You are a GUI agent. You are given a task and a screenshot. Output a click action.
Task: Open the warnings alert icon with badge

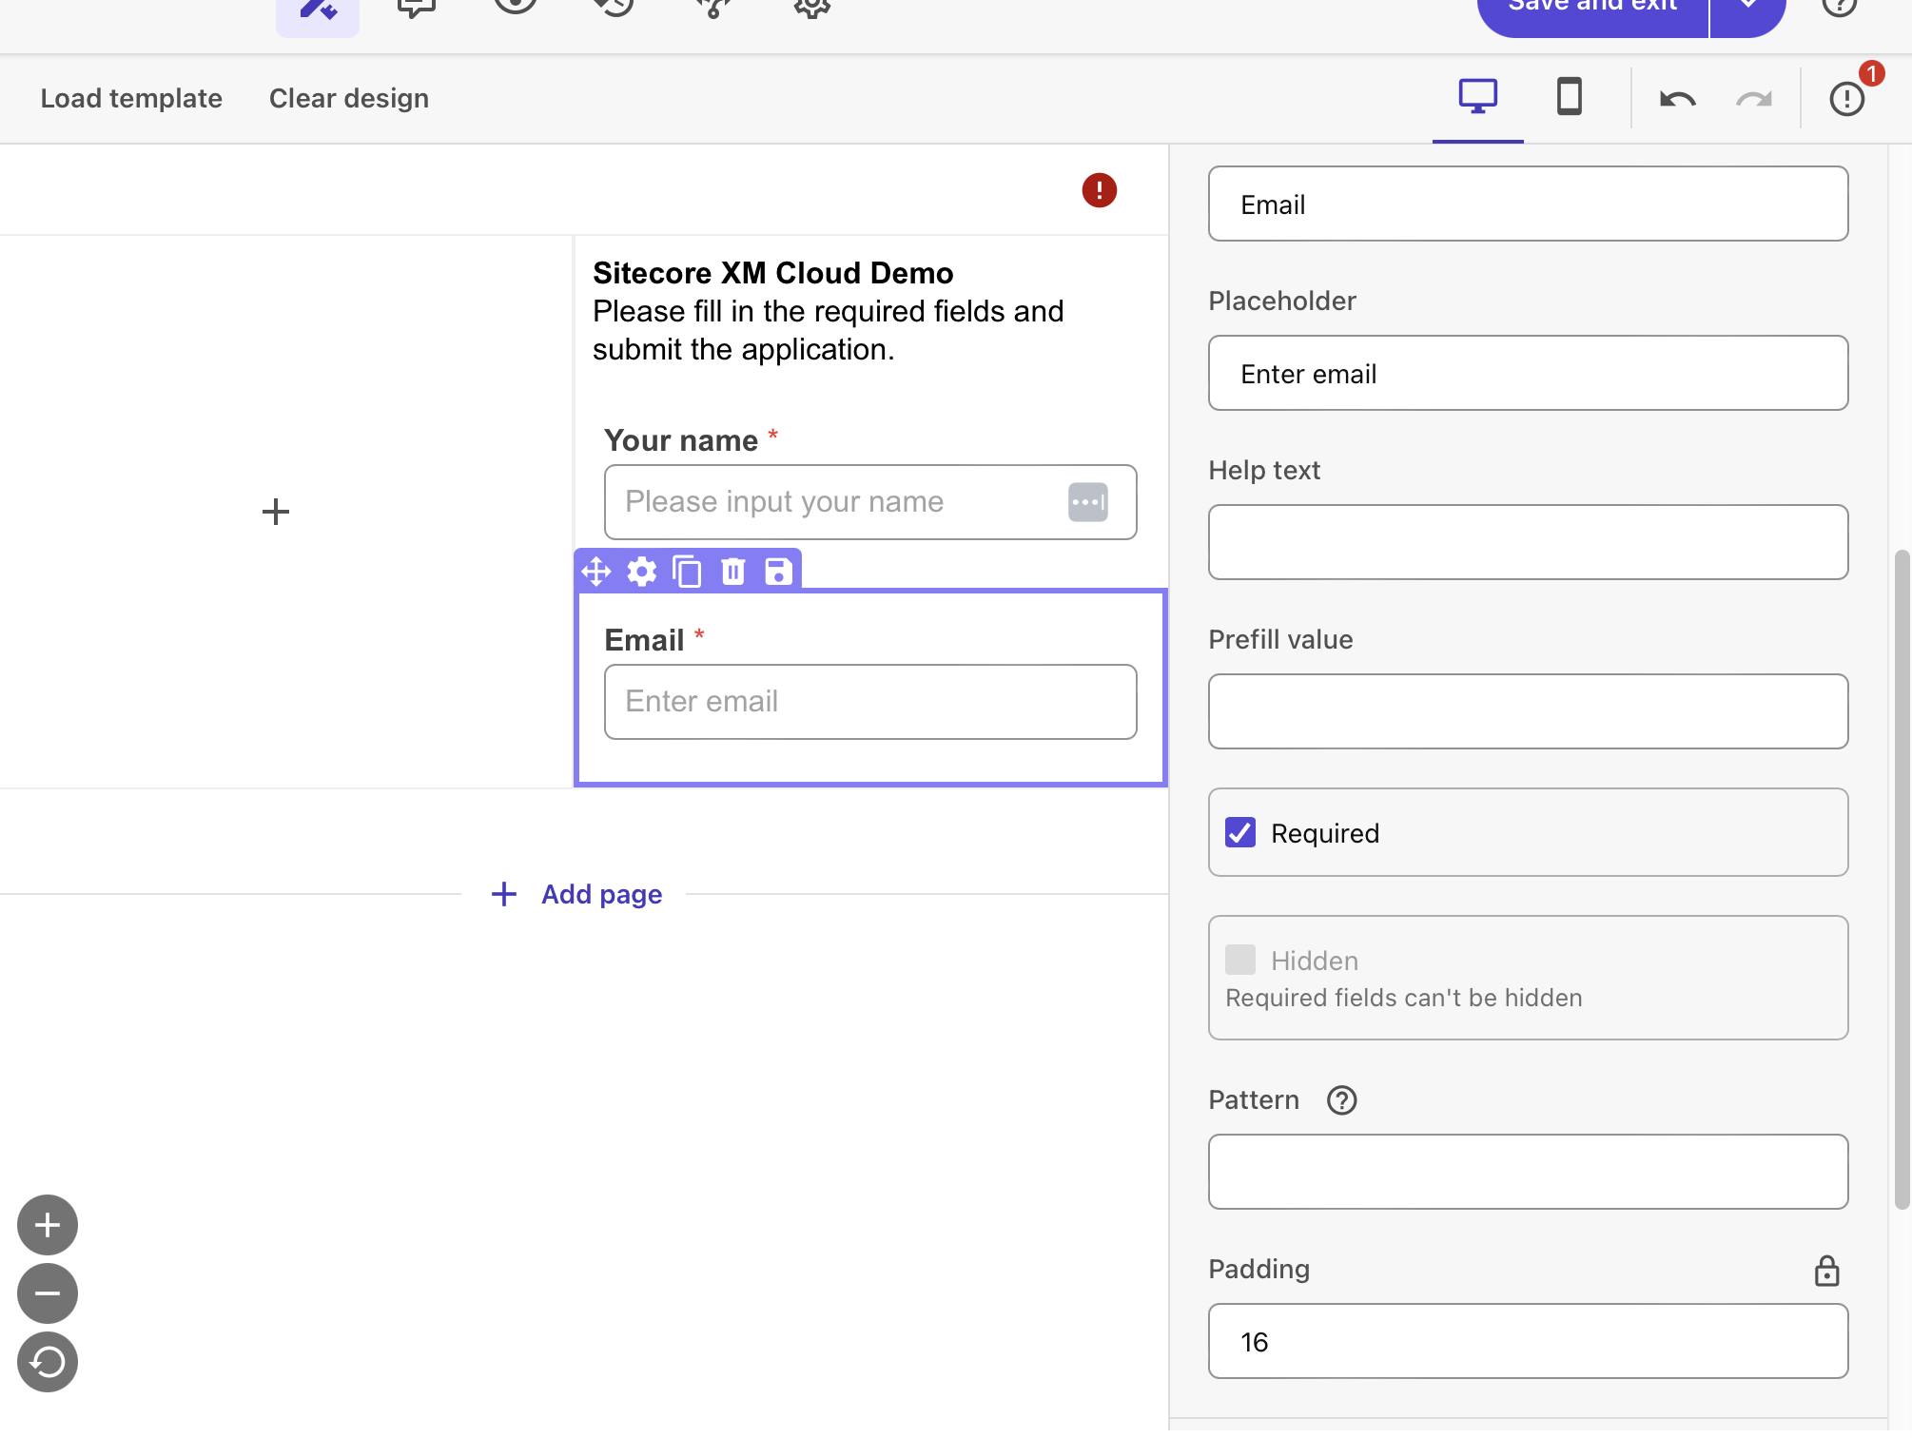[x=1848, y=98]
